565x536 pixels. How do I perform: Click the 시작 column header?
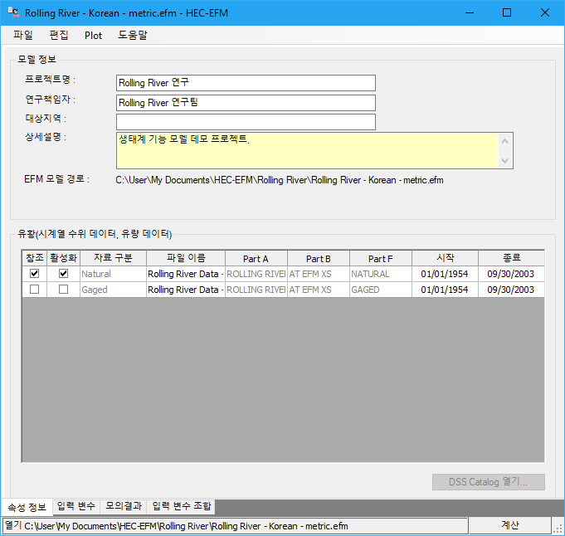pyautogui.click(x=445, y=258)
